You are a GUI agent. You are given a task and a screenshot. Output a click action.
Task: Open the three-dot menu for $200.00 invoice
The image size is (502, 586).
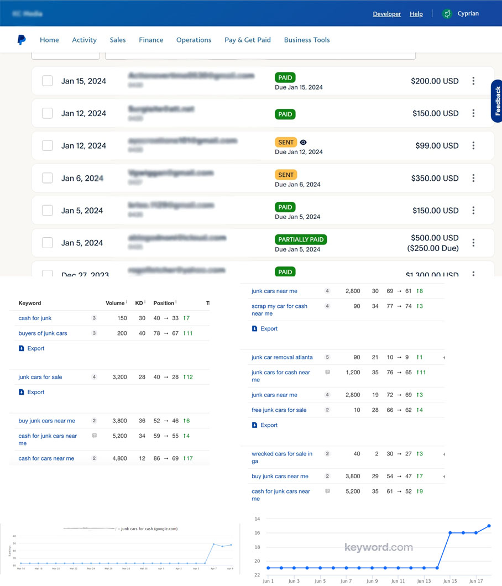(x=473, y=81)
